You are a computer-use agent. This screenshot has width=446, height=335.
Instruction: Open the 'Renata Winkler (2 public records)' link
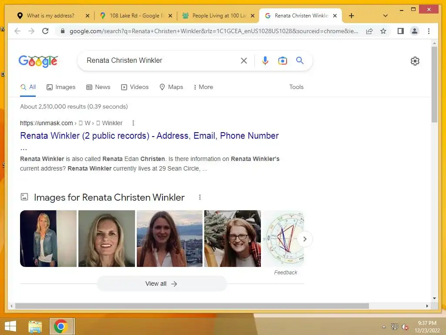coord(149,136)
